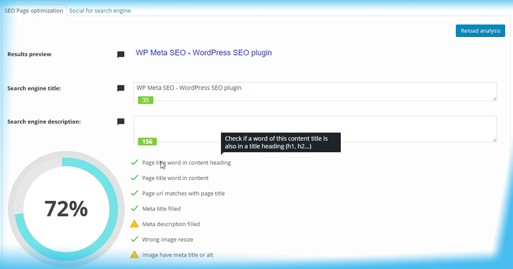The height and width of the screenshot is (269, 513).
Task: Select 'Page url matches with page title' text
Action: point(183,193)
